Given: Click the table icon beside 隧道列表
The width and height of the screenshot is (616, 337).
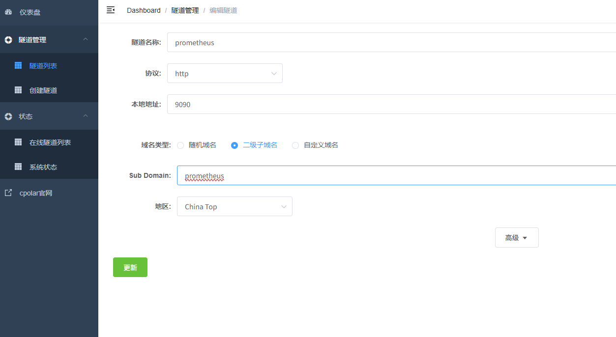Looking at the screenshot, I should click(x=18, y=65).
